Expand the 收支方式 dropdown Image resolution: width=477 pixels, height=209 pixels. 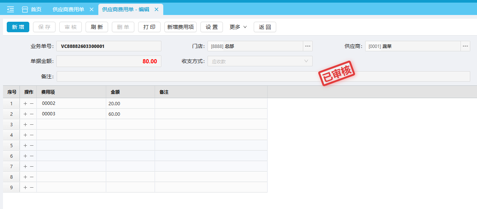point(306,61)
